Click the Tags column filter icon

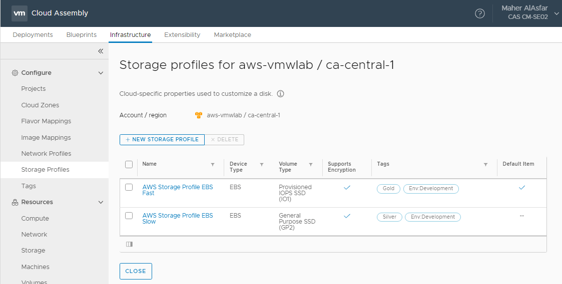click(x=485, y=164)
